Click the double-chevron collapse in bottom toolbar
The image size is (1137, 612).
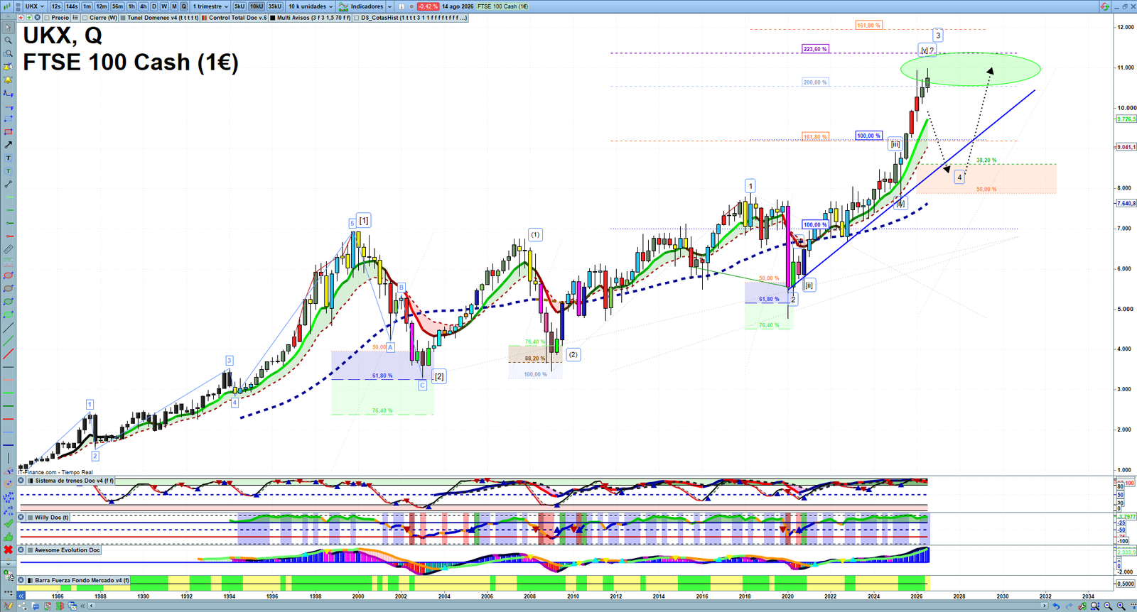click(x=82, y=606)
